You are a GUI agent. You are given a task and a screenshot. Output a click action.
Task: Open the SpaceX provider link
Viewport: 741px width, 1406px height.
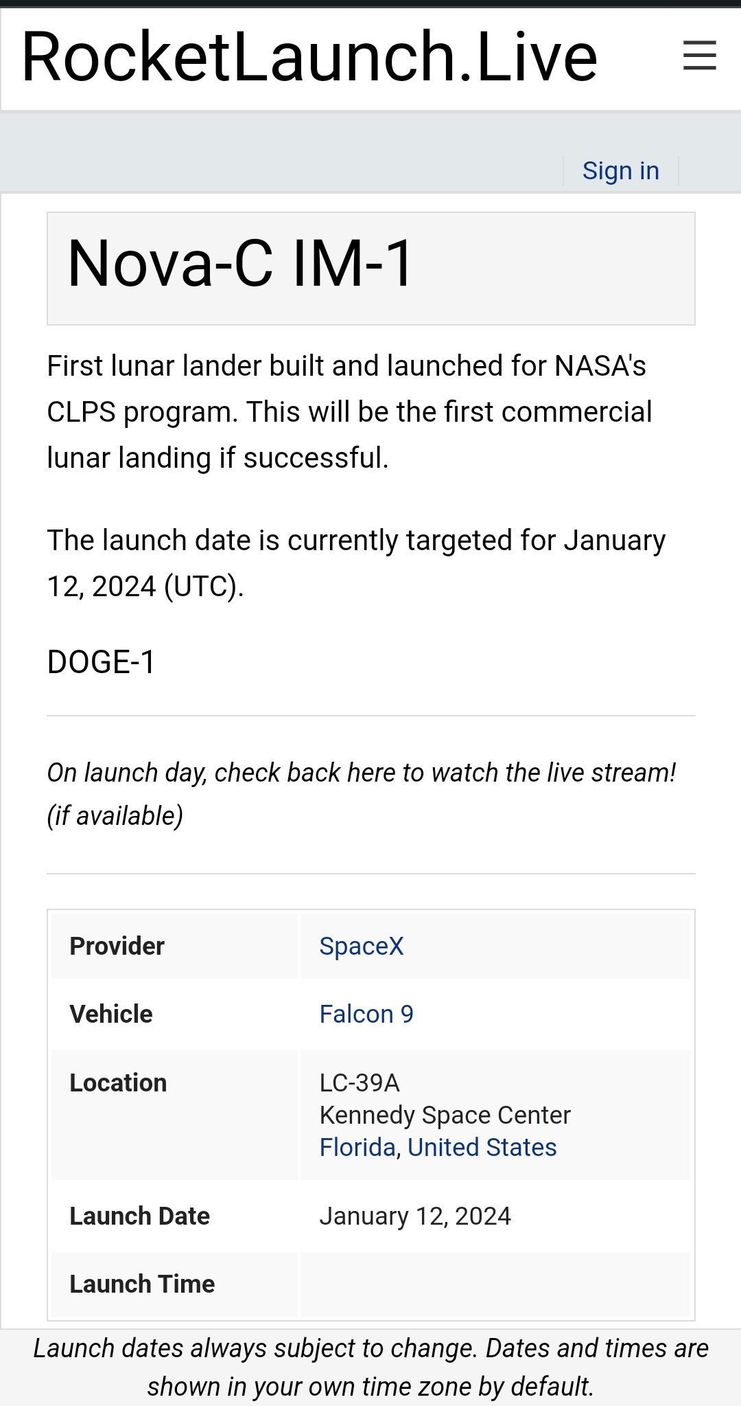click(x=362, y=946)
